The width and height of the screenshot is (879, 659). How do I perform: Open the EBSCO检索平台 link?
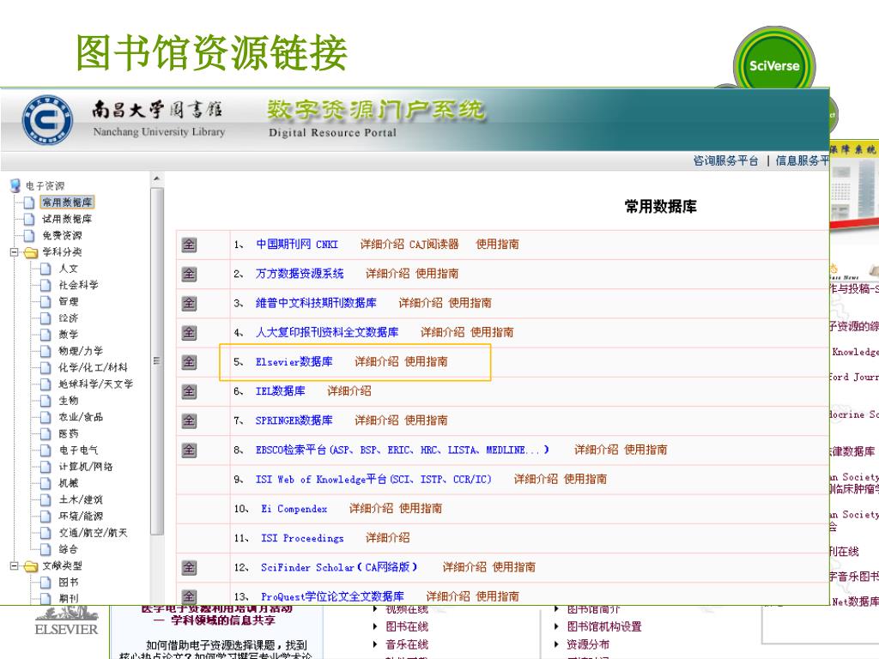coord(402,450)
